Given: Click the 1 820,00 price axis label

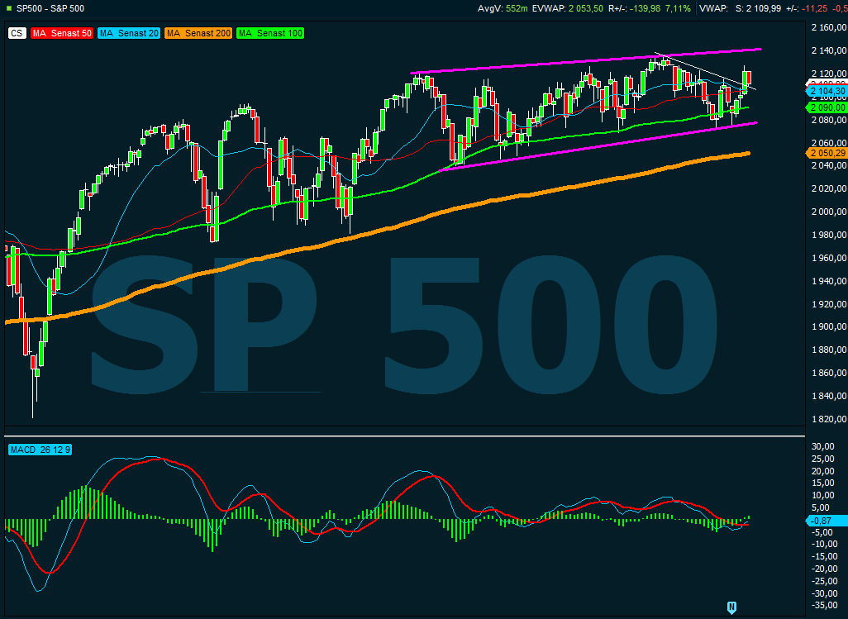Looking at the screenshot, I should click(829, 420).
